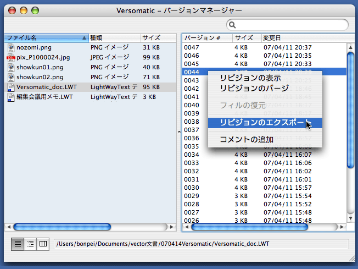Click the file list サイズ column header
The height and width of the screenshot is (269, 358).
click(159, 38)
